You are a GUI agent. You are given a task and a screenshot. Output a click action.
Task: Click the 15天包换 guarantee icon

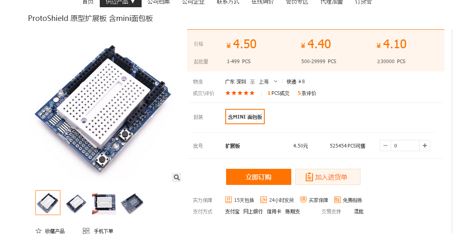tap(228, 200)
